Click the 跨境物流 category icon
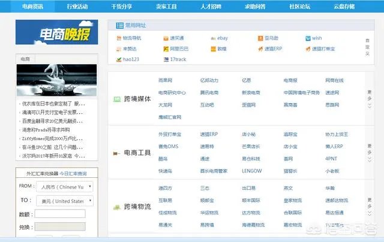Viewport: 384px width, 242px height. 116,207
